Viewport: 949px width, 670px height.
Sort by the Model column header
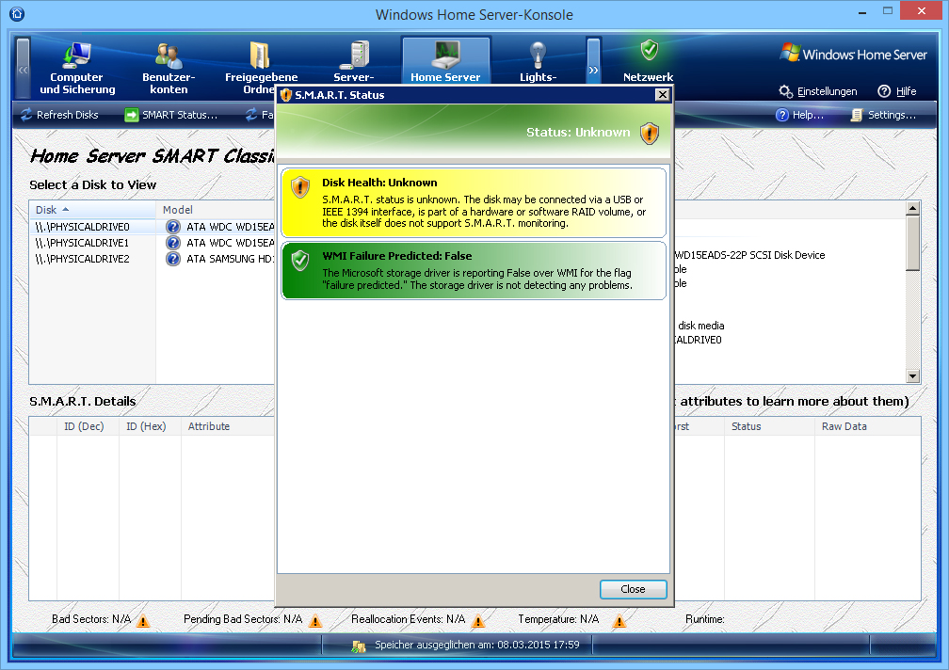(x=216, y=210)
